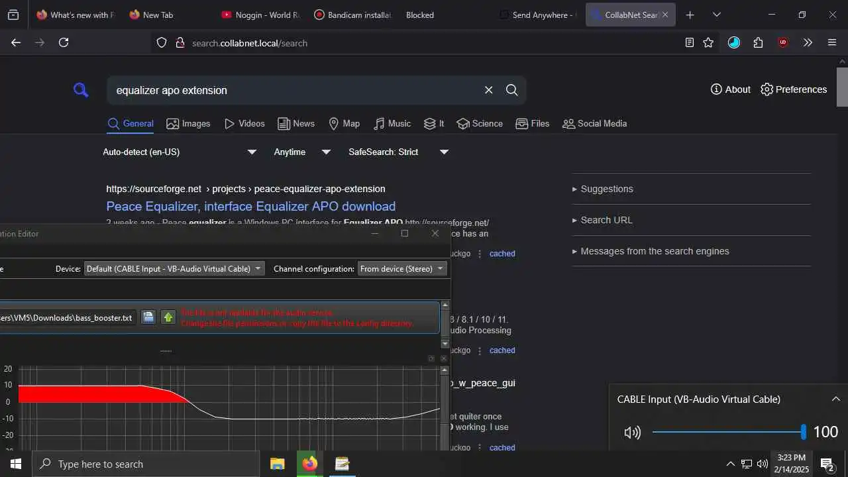Expand the Search URL section
The height and width of the screenshot is (477, 848).
click(602, 220)
